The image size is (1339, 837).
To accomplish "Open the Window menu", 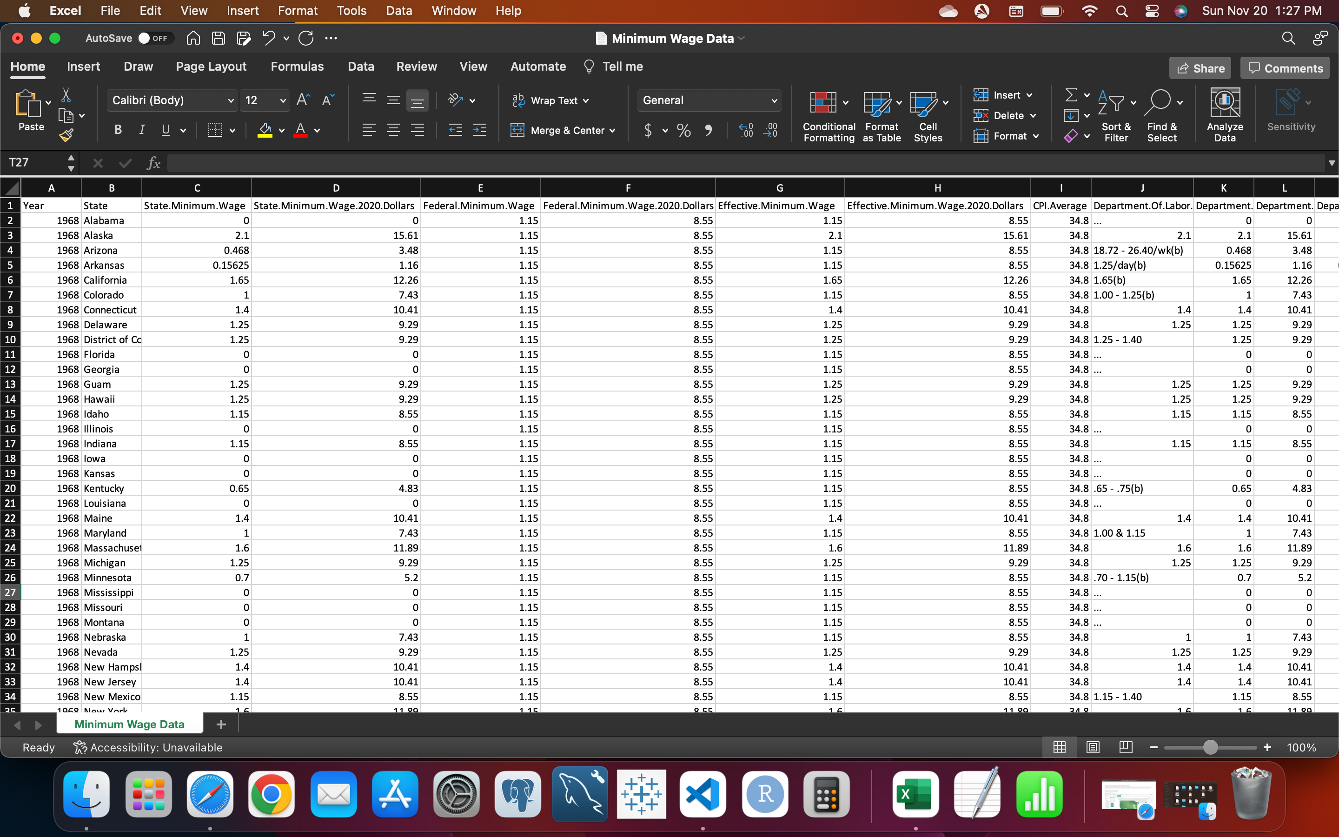I will click(x=453, y=11).
